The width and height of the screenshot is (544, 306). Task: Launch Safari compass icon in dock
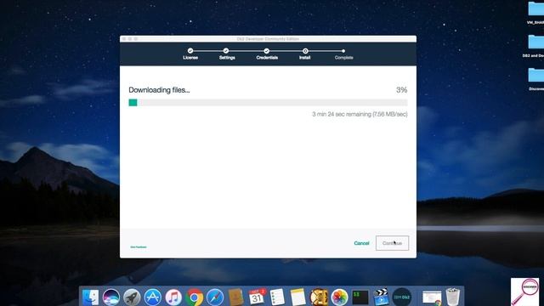[x=215, y=297]
